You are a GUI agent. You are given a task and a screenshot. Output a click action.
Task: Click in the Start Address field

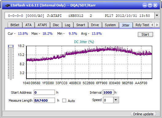click(44, 92)
